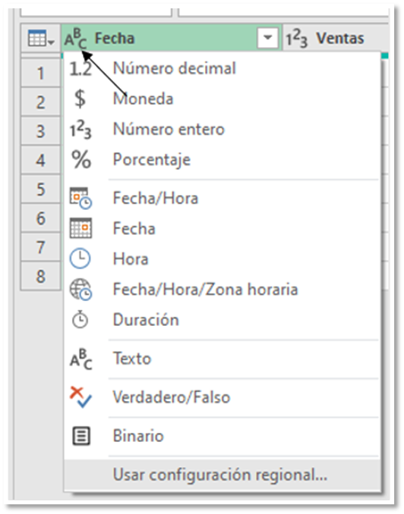Select row number 8 header
This screenshot has height=514, width=404.
[41, 276]
